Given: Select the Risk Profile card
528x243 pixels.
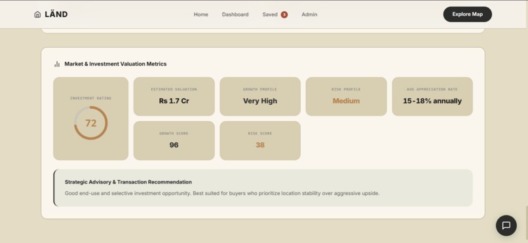Looking at the screenshot, I should tap(346, 96).
